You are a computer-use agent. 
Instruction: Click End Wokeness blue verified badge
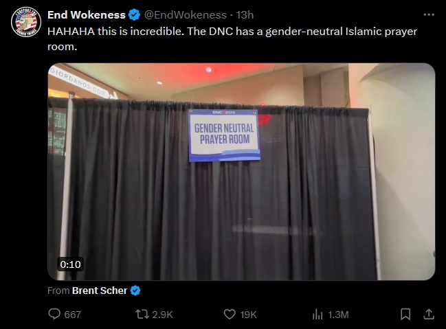click(x=134, y=15)
